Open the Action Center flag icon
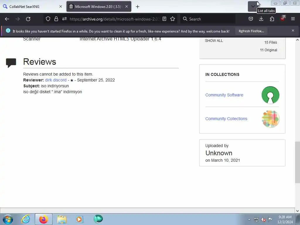The width and height of the screenshot is (300, 225). coord(270,219)
